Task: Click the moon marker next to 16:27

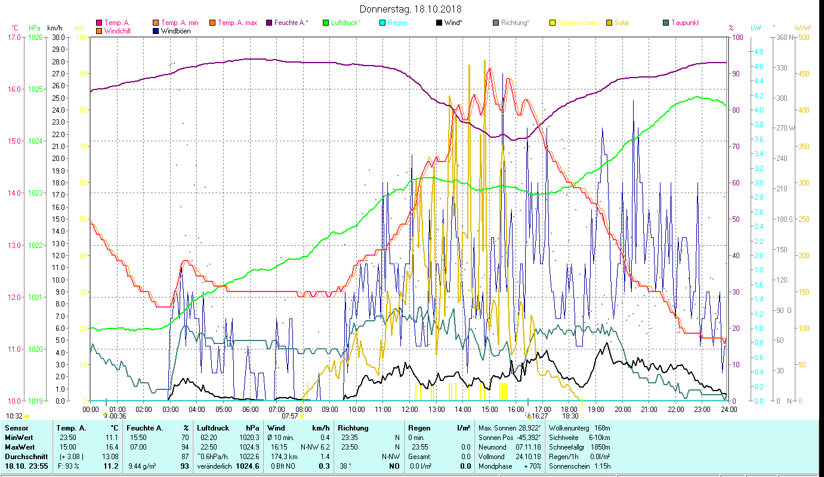Action: (x=528, y=416)
